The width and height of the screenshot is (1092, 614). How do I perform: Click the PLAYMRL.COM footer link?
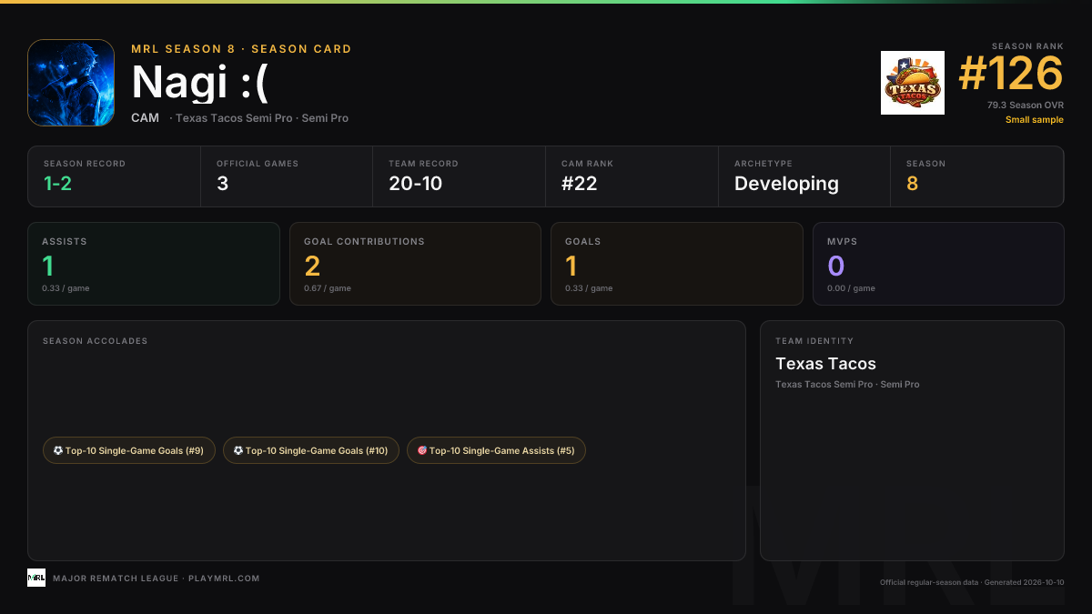pos(224,579)
